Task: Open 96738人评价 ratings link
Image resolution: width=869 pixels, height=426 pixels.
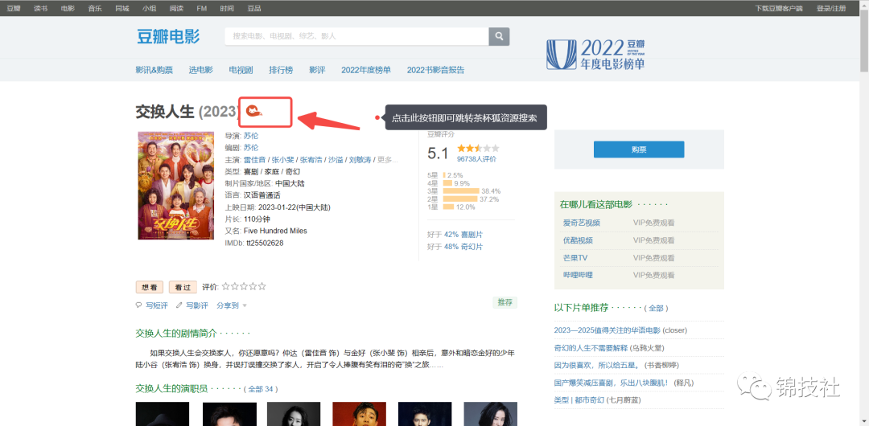Action: (x=476, y=159)
